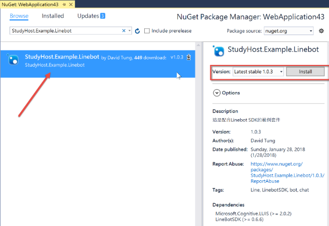The image size is (329, 226).
Task: Open Package source dropdown
Action: (289, 31)
